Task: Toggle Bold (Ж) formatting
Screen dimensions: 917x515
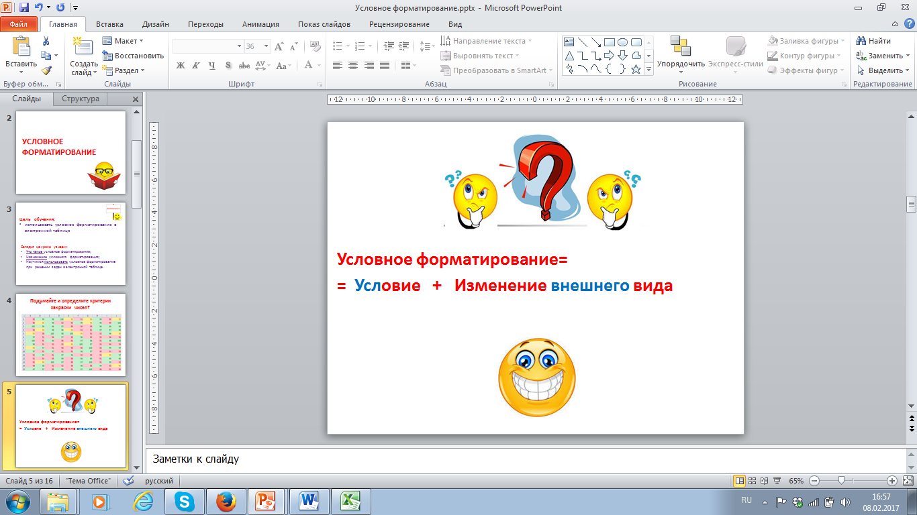Action: tap(180, 66)
